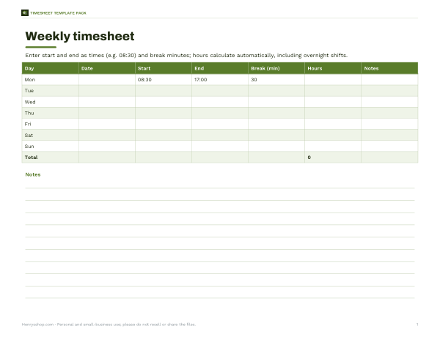Image resolution: width=440 pixels, height=340 pixels.
Task: Click the Saturday Notes cell
Action: [x=389, y=135]
